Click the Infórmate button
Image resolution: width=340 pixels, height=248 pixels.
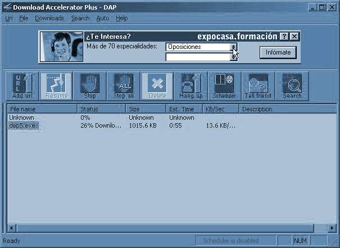[x=278, y=52]
